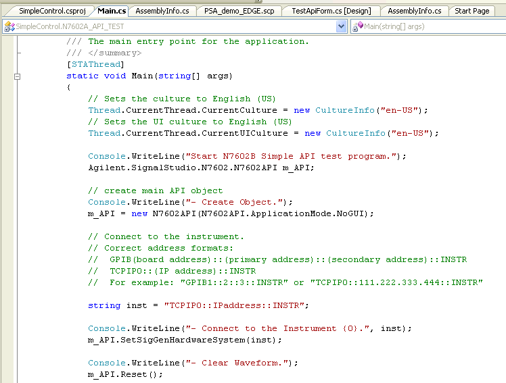Click the comment "// Correct address formats:"
This screenshot has width=506, height=383.
(160, 249)
